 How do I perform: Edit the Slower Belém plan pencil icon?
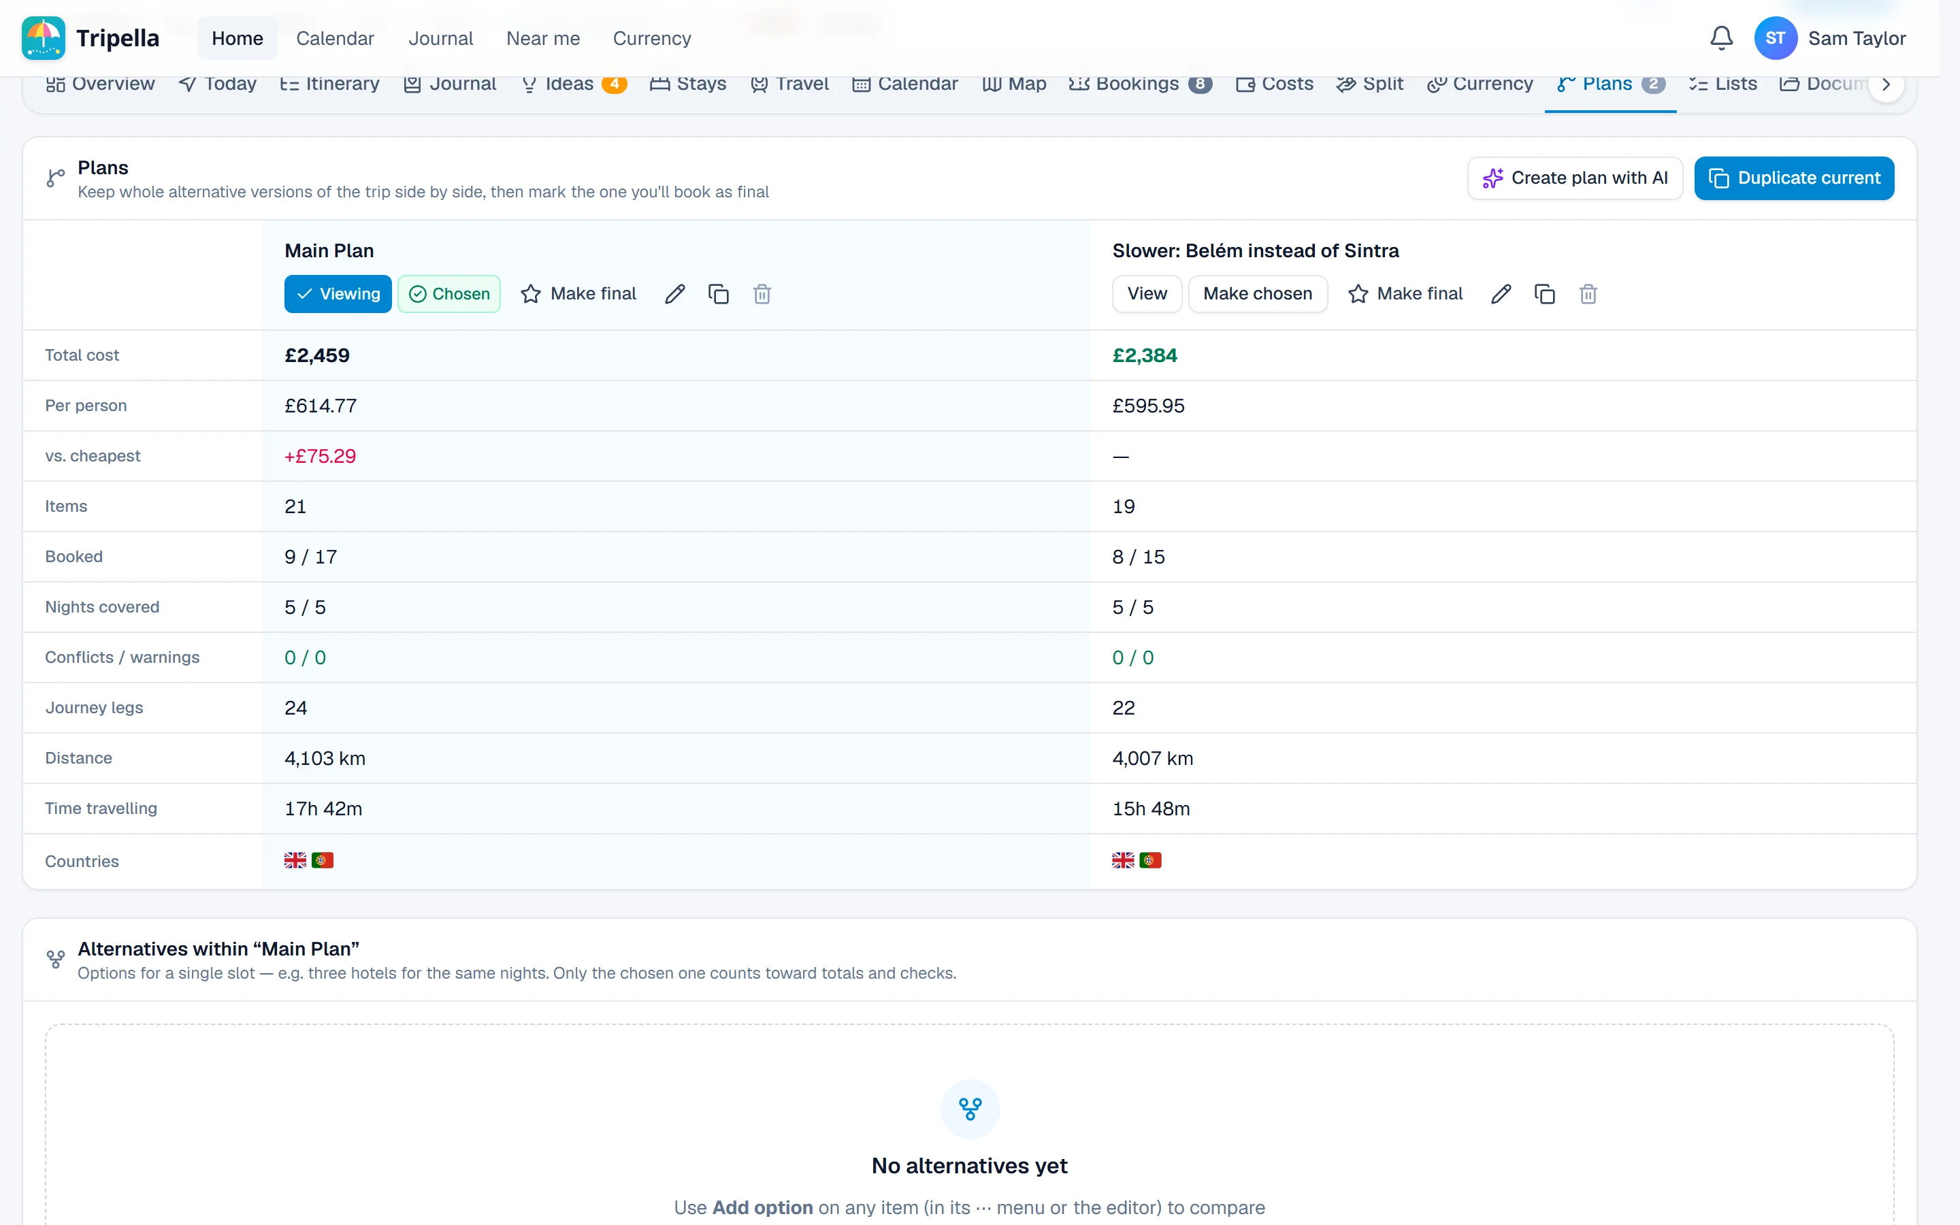pos(1501,294)
